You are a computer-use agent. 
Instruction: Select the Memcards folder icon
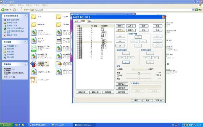tap(33, 24)
